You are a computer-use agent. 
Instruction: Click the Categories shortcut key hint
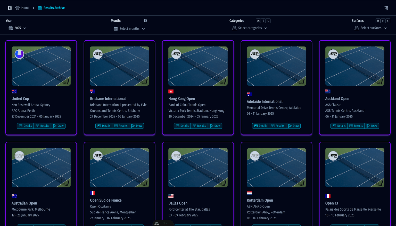tap(263, 21)
